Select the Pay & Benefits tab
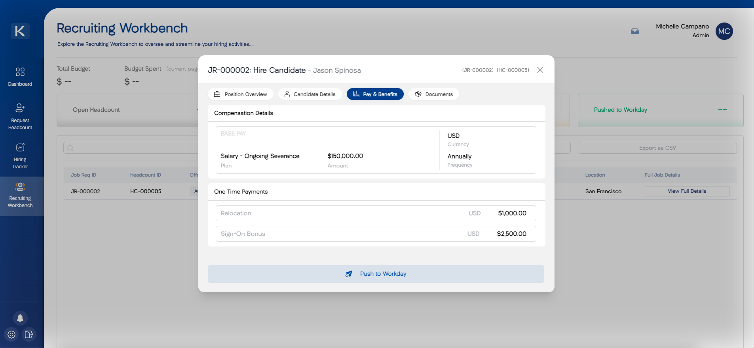754x348 pixels. tap(375, 94)
